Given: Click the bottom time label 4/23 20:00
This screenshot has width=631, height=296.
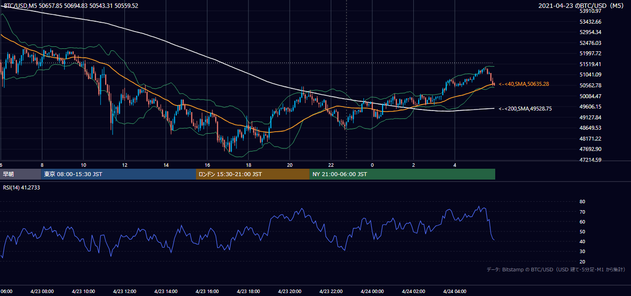Looking at the screenshot, I should [x=290, y=292].
